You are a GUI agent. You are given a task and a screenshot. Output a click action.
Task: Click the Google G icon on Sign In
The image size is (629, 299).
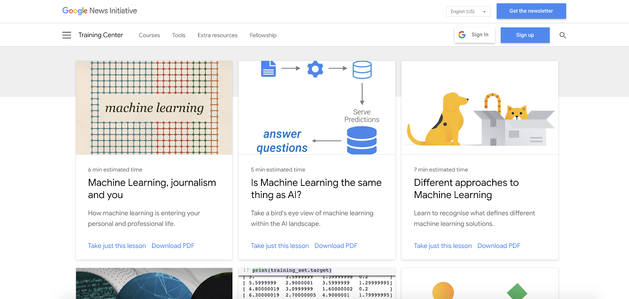coord(462,35)
